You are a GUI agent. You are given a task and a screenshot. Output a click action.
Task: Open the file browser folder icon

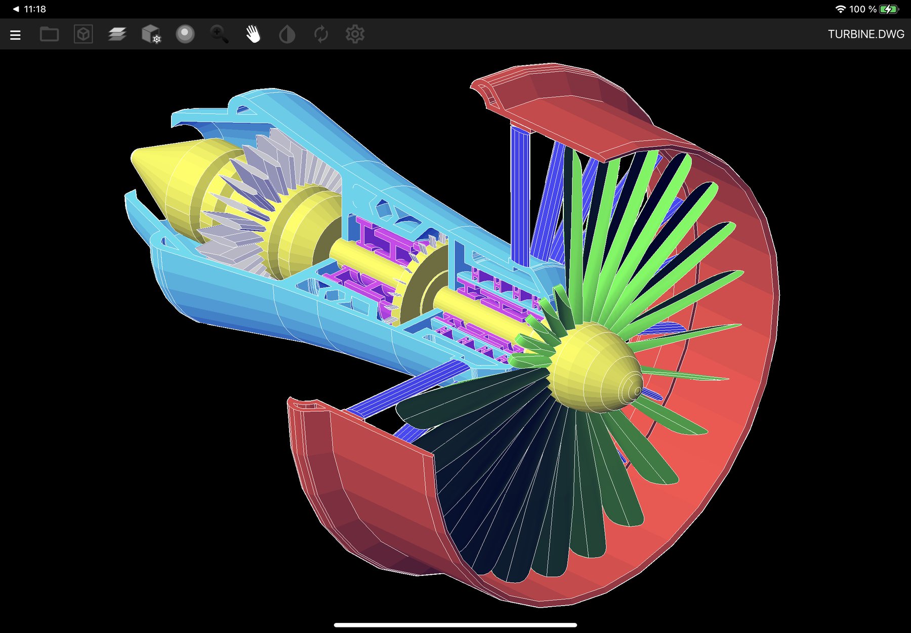[x=49, y=34]
